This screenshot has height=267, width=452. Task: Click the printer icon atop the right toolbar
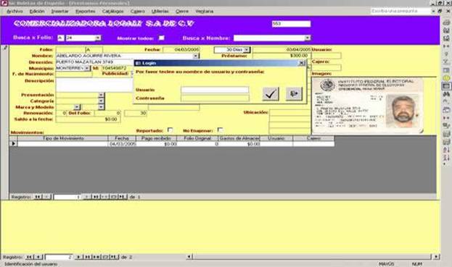click(446, 22)
